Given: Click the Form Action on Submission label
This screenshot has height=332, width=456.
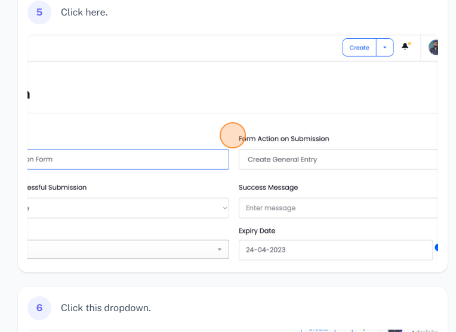Looking at the screenshot, I should (284, 139).
